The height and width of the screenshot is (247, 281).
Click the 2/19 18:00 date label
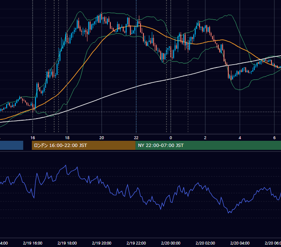(67, 243)
